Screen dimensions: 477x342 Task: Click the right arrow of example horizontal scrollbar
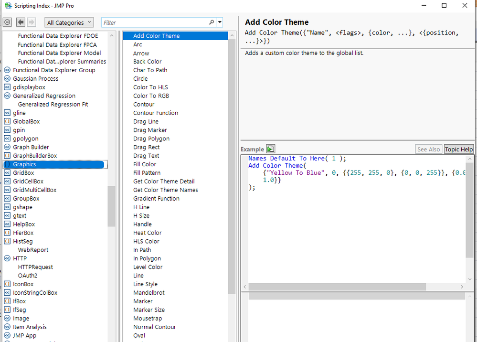click(x=462, y=287)
